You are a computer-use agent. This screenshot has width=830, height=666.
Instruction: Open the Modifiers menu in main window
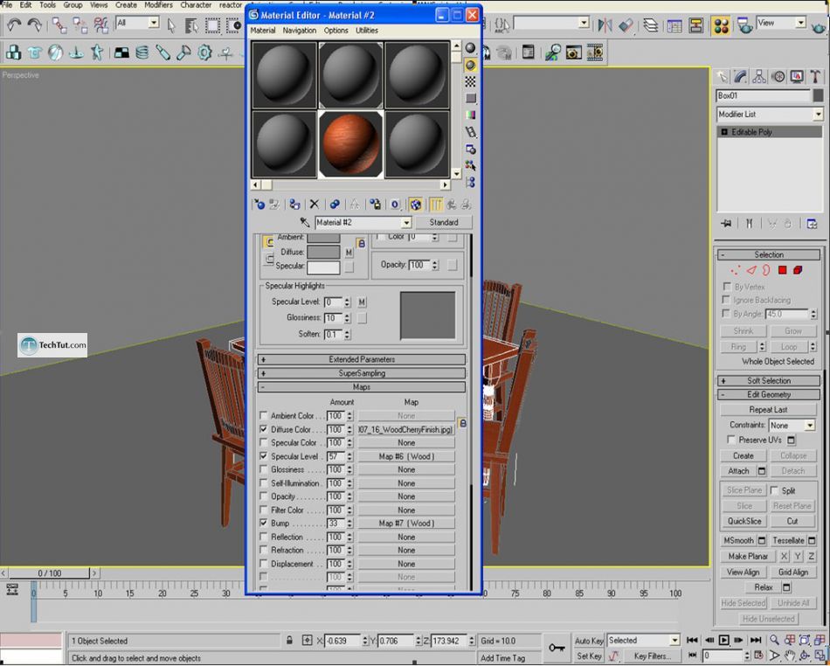[158, 4]
